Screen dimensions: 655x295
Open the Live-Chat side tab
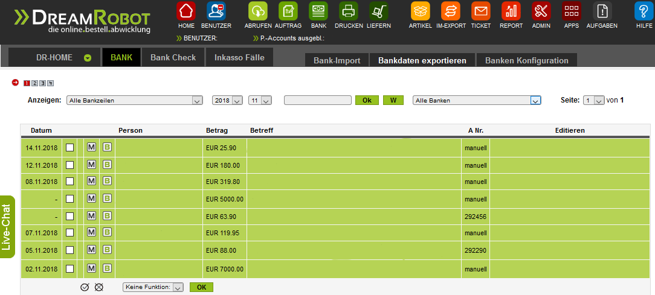click(7, 227)
